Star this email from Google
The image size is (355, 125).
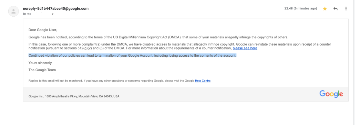[x=325, y=9]
